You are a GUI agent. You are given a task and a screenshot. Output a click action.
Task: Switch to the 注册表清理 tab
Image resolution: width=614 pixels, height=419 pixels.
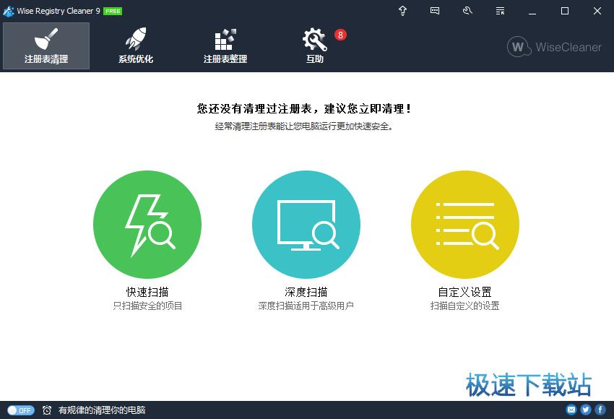46,46
